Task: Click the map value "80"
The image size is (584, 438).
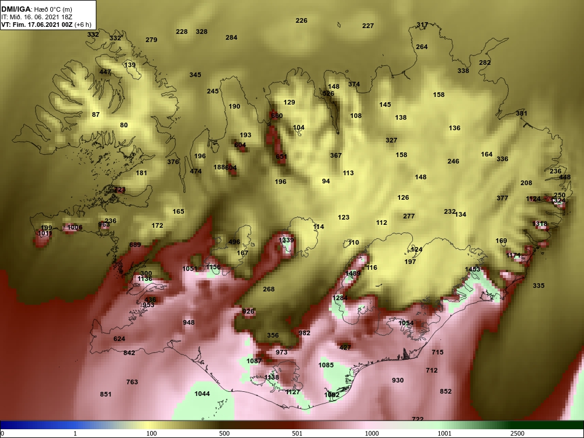Action: click(124, 125)
